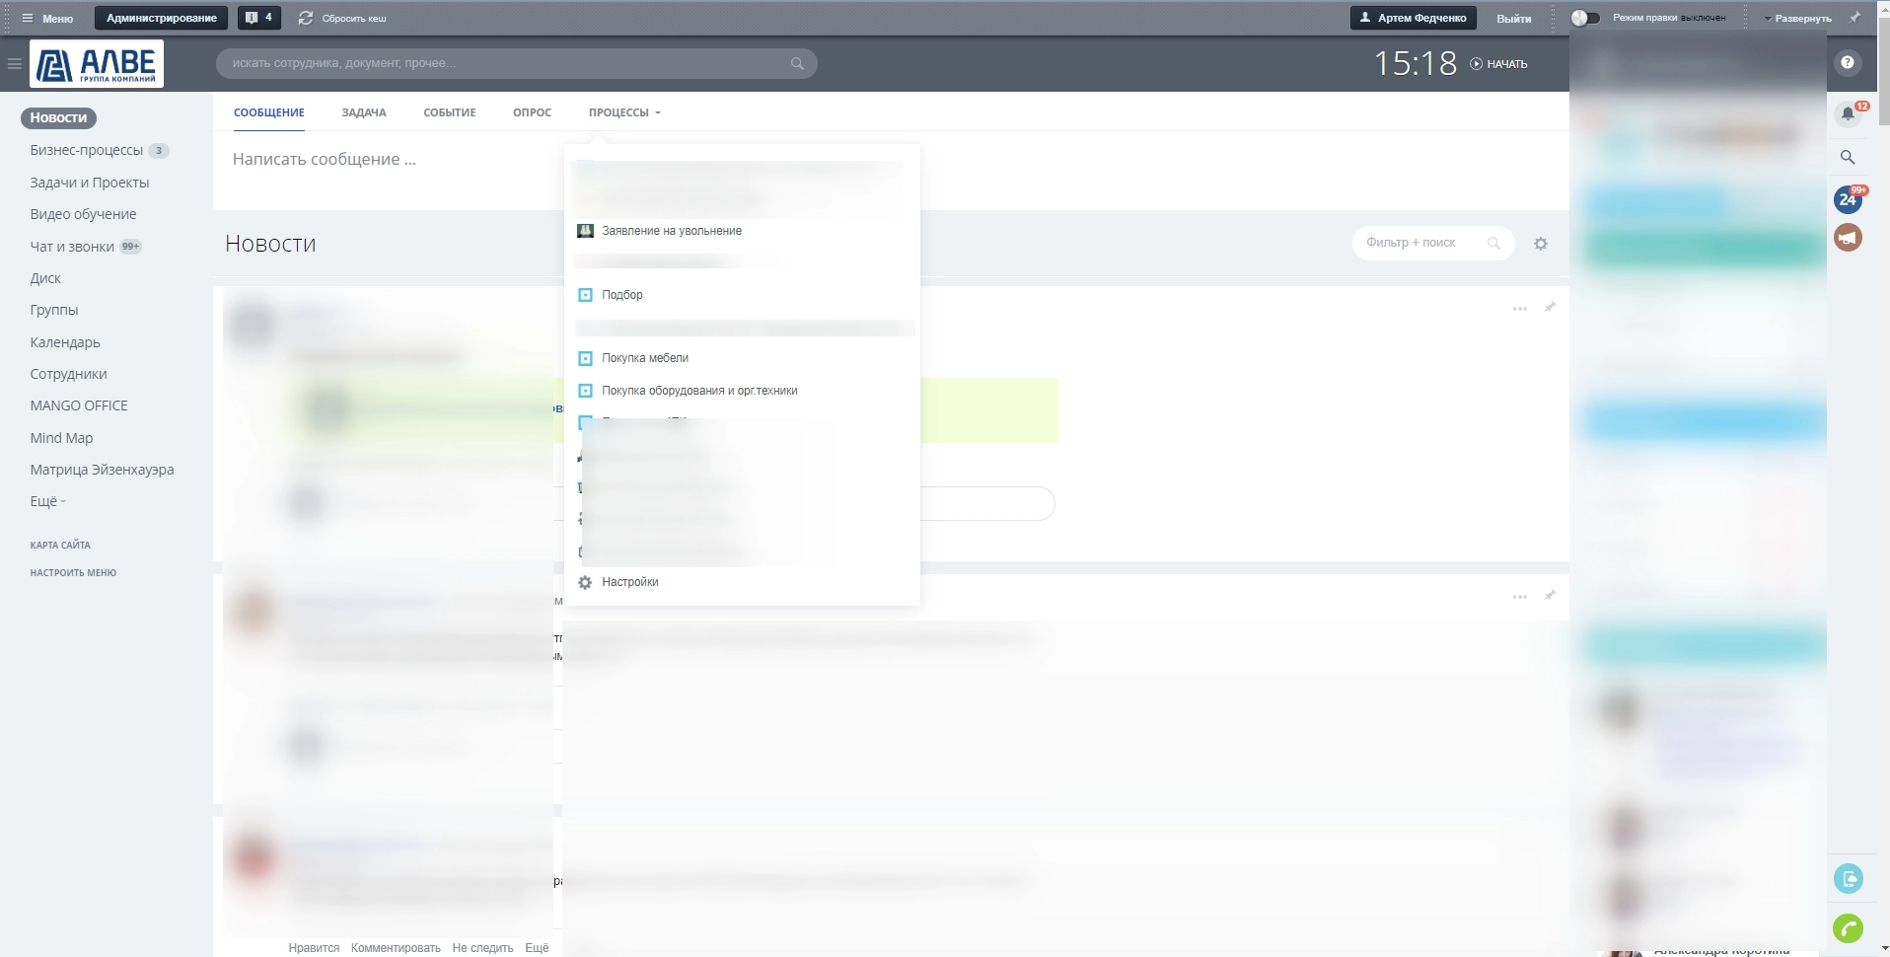
Task: Choose Покупка мебели from process list
Action: (644, 358)
